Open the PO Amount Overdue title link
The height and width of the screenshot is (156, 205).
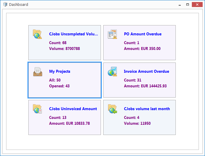[143, 34]
